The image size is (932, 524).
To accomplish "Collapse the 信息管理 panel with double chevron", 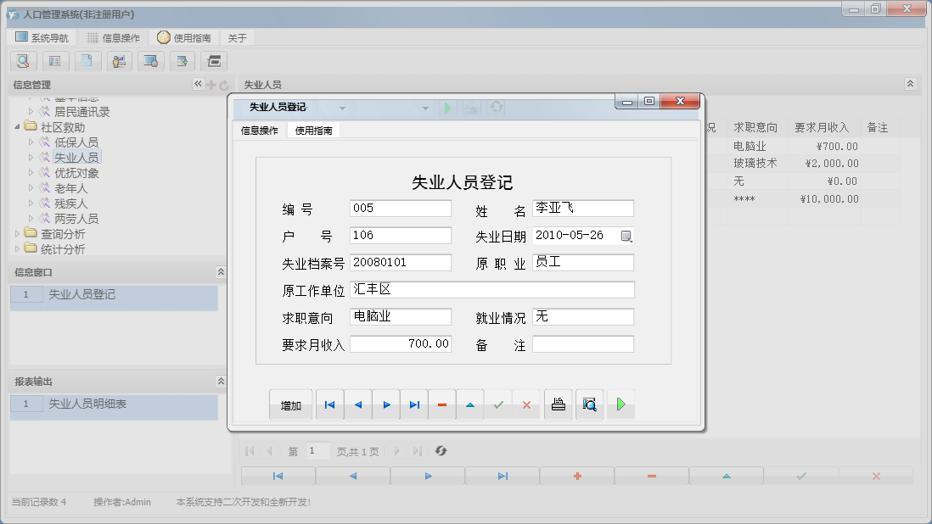I will (198, 84).
